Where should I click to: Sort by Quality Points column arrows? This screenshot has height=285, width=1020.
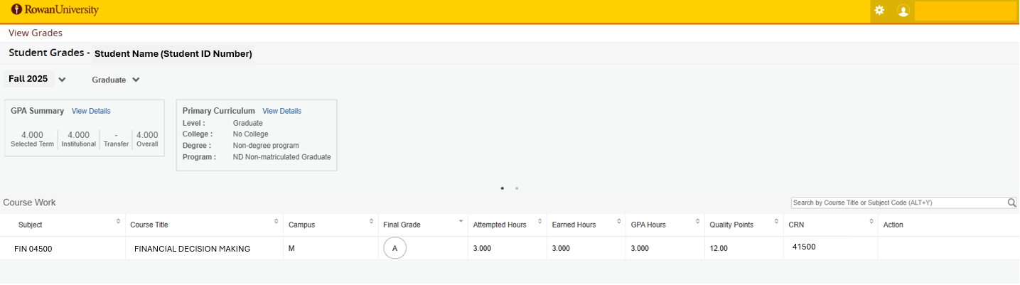pos(776,222)
